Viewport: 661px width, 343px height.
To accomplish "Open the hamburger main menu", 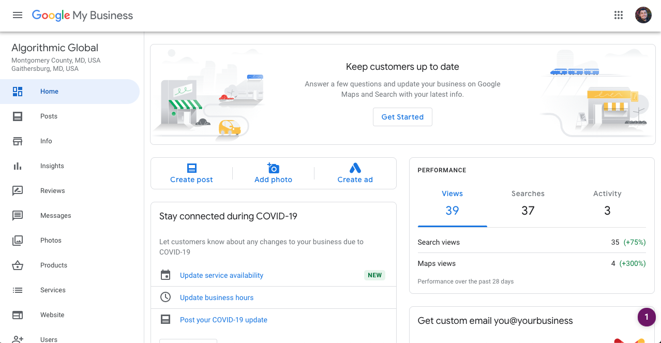I will (18, 15).
